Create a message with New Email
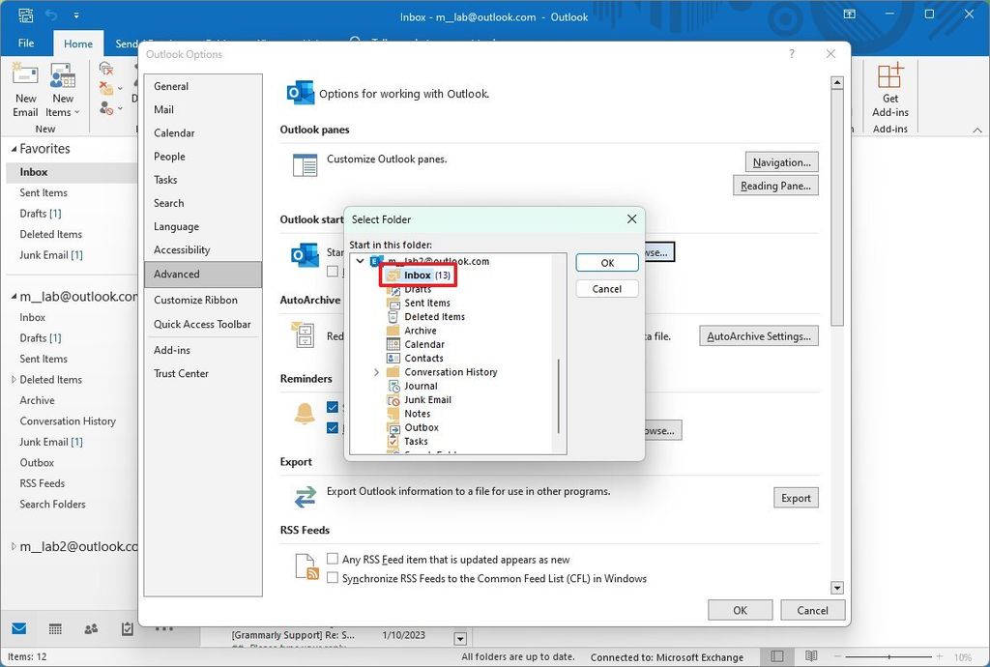Screen dimensions: 990x667 pyautogui.click(x=24, y=90)
